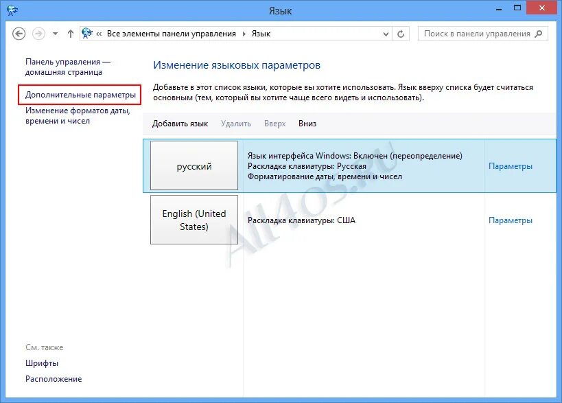
Task: Expand the address bar history dropdown
Action: 386,34
